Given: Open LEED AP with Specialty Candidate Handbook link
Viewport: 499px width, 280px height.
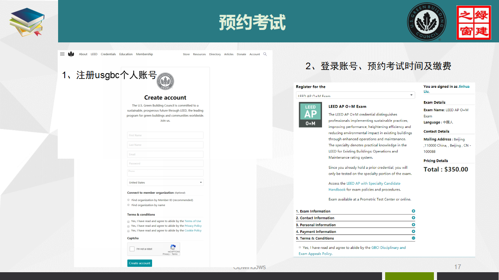Looking at the screenshot, I should pos(365,186).
